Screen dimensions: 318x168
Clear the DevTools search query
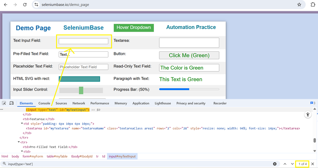click(275, 164)
